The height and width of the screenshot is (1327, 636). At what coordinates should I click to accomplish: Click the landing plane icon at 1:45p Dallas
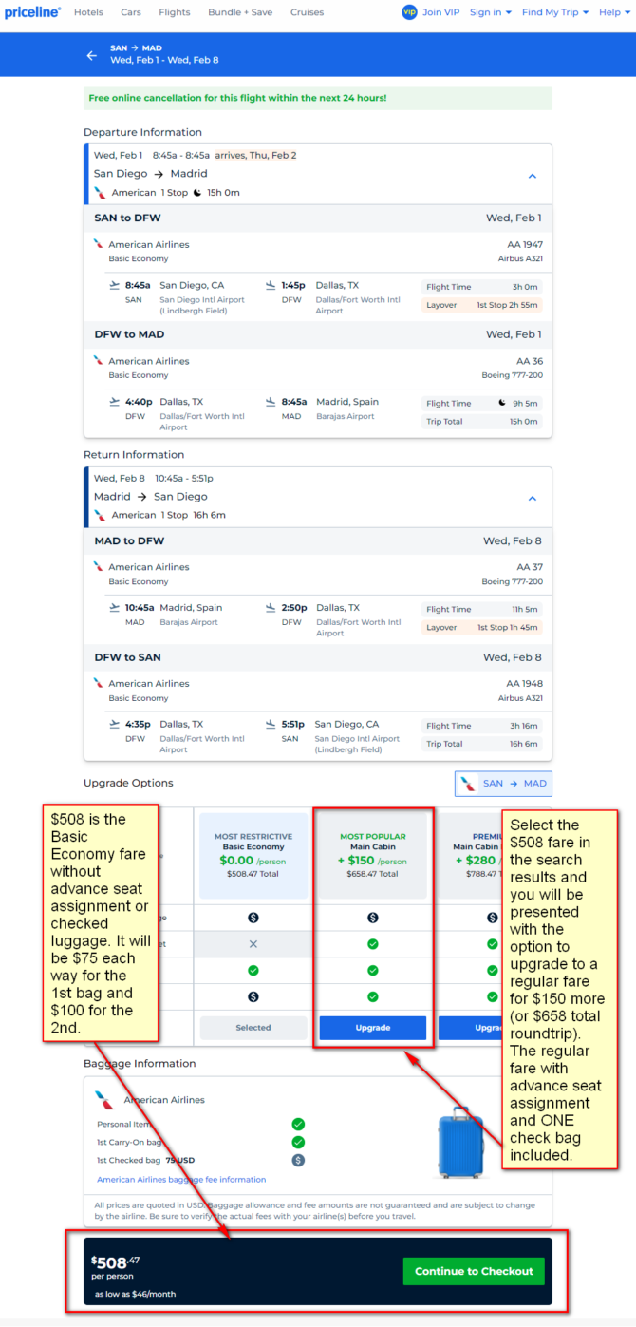[271, 285]
